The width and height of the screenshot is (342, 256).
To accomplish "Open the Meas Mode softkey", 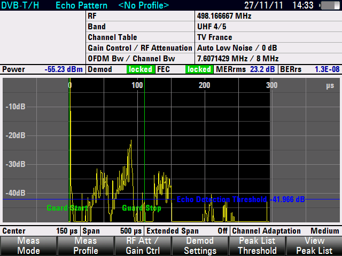I will (28, 246).
